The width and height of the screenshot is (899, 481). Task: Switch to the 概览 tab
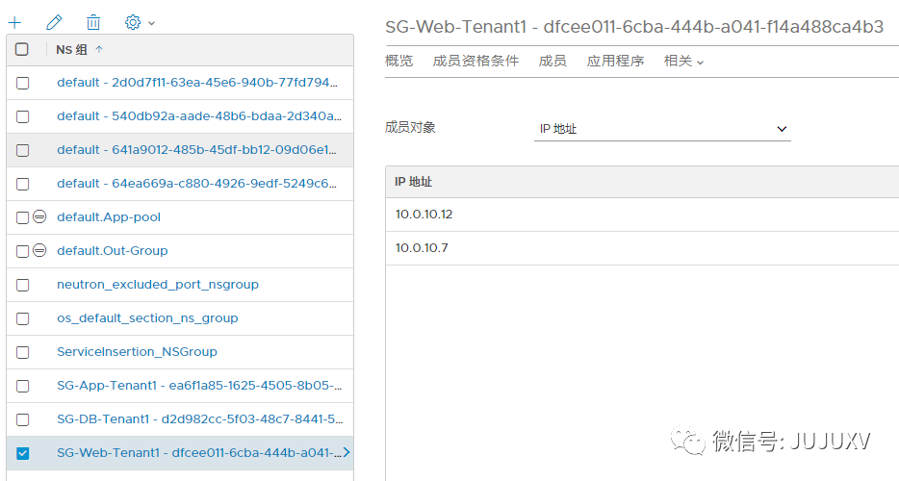click(398, 61)
